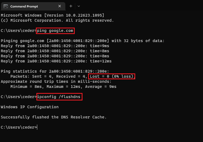
Task: Click the Approximate round trip times line
Action: [x=56, y=81]
